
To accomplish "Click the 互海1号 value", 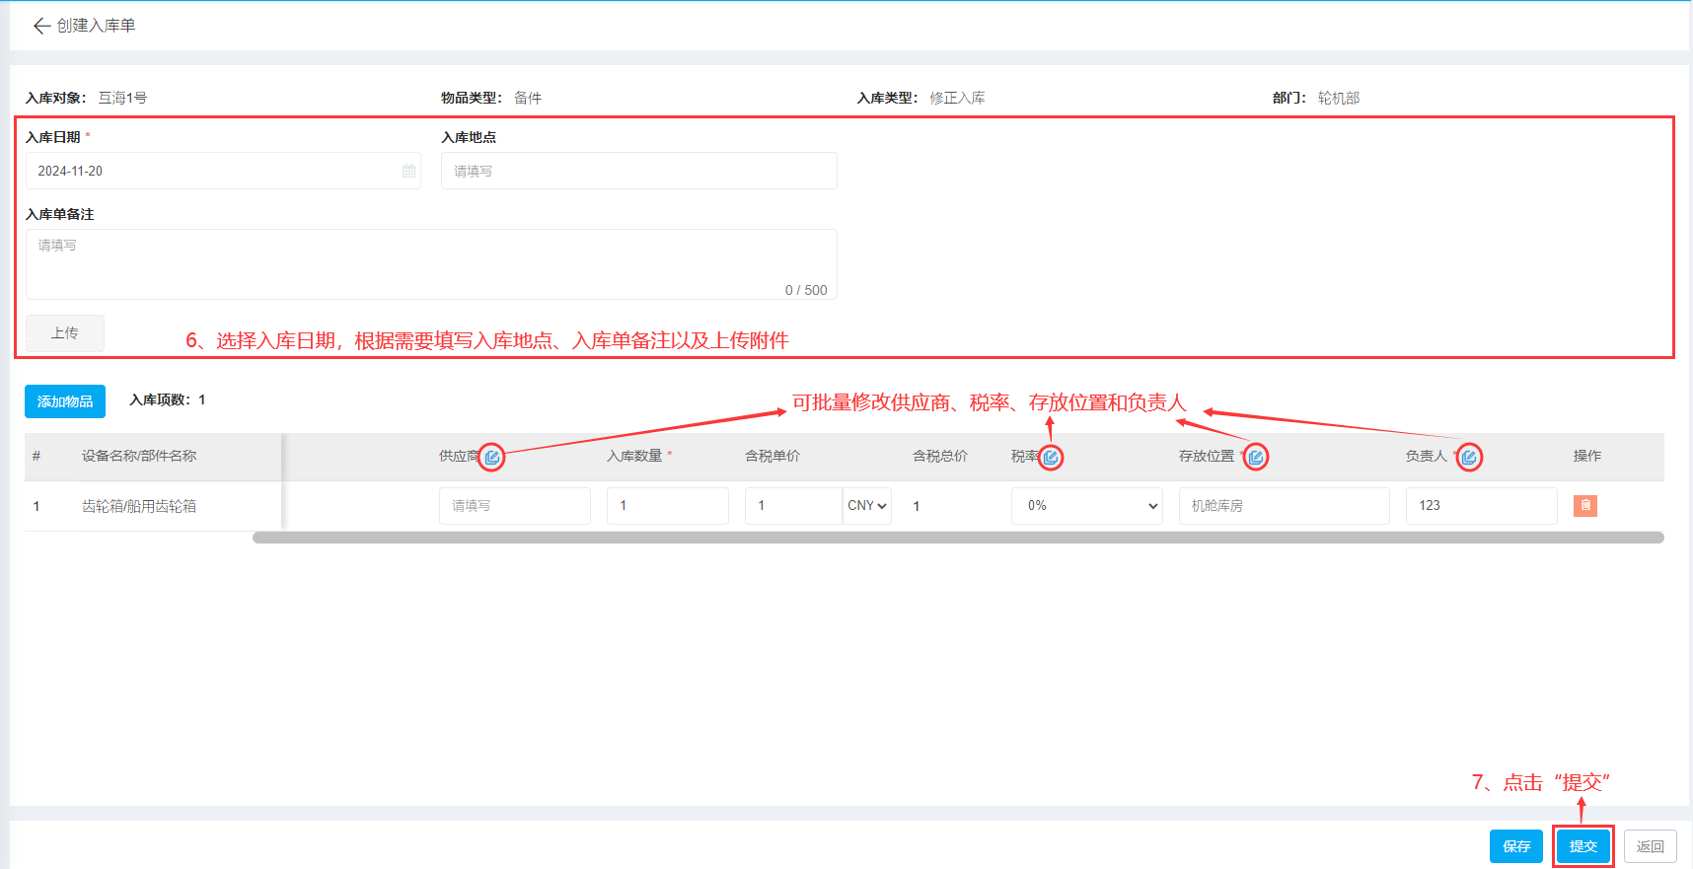I will (122, 98).
